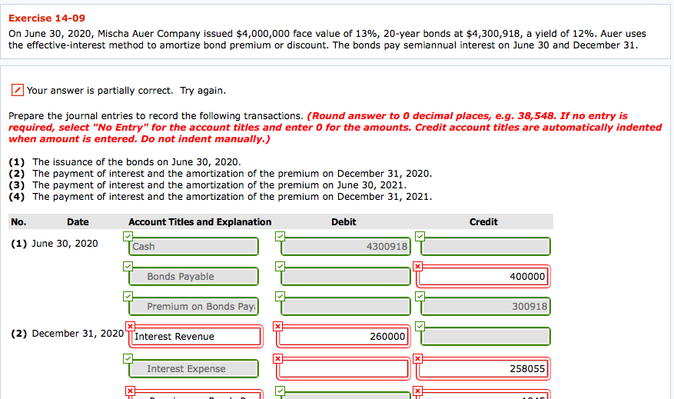The width and height of the screenshot is (674, 399).
Task: Click instruction line (2) about December 31, 2020
Action: [x=220, y=174]
